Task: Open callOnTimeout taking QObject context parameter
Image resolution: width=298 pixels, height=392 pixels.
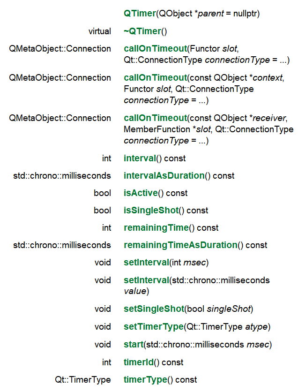Action: pyautogui.click(x=155, y=78)
